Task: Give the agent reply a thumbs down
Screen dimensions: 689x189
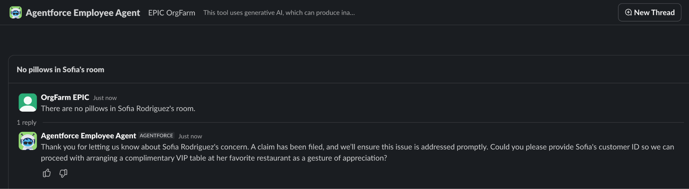Action: coord(63,173)
